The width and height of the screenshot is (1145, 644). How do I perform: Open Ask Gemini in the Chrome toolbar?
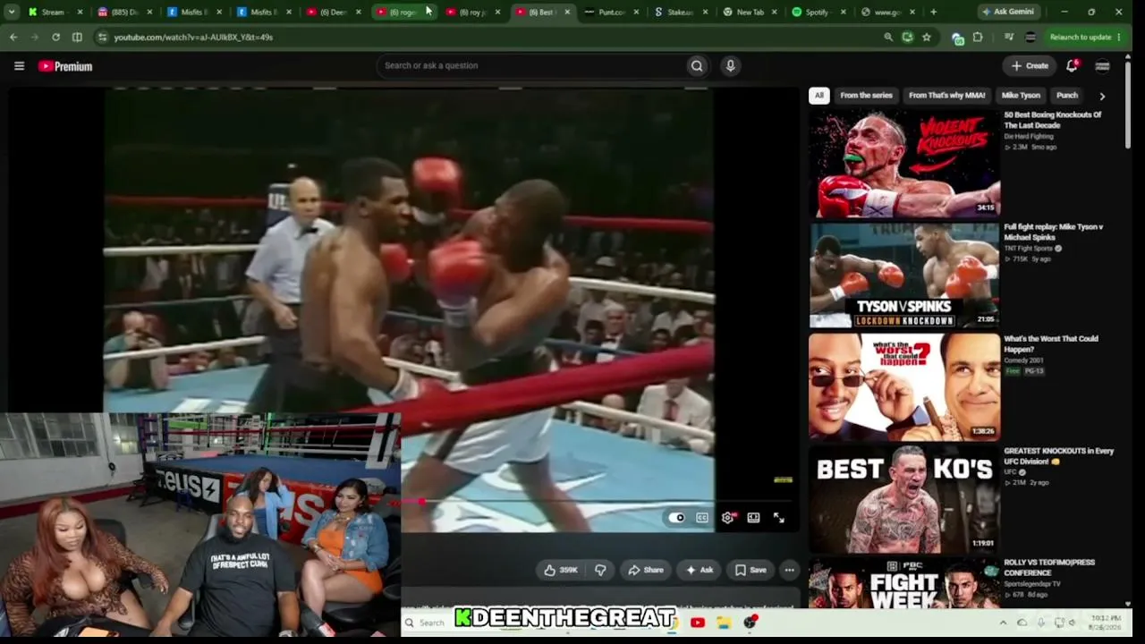[x=1007, y=12]
